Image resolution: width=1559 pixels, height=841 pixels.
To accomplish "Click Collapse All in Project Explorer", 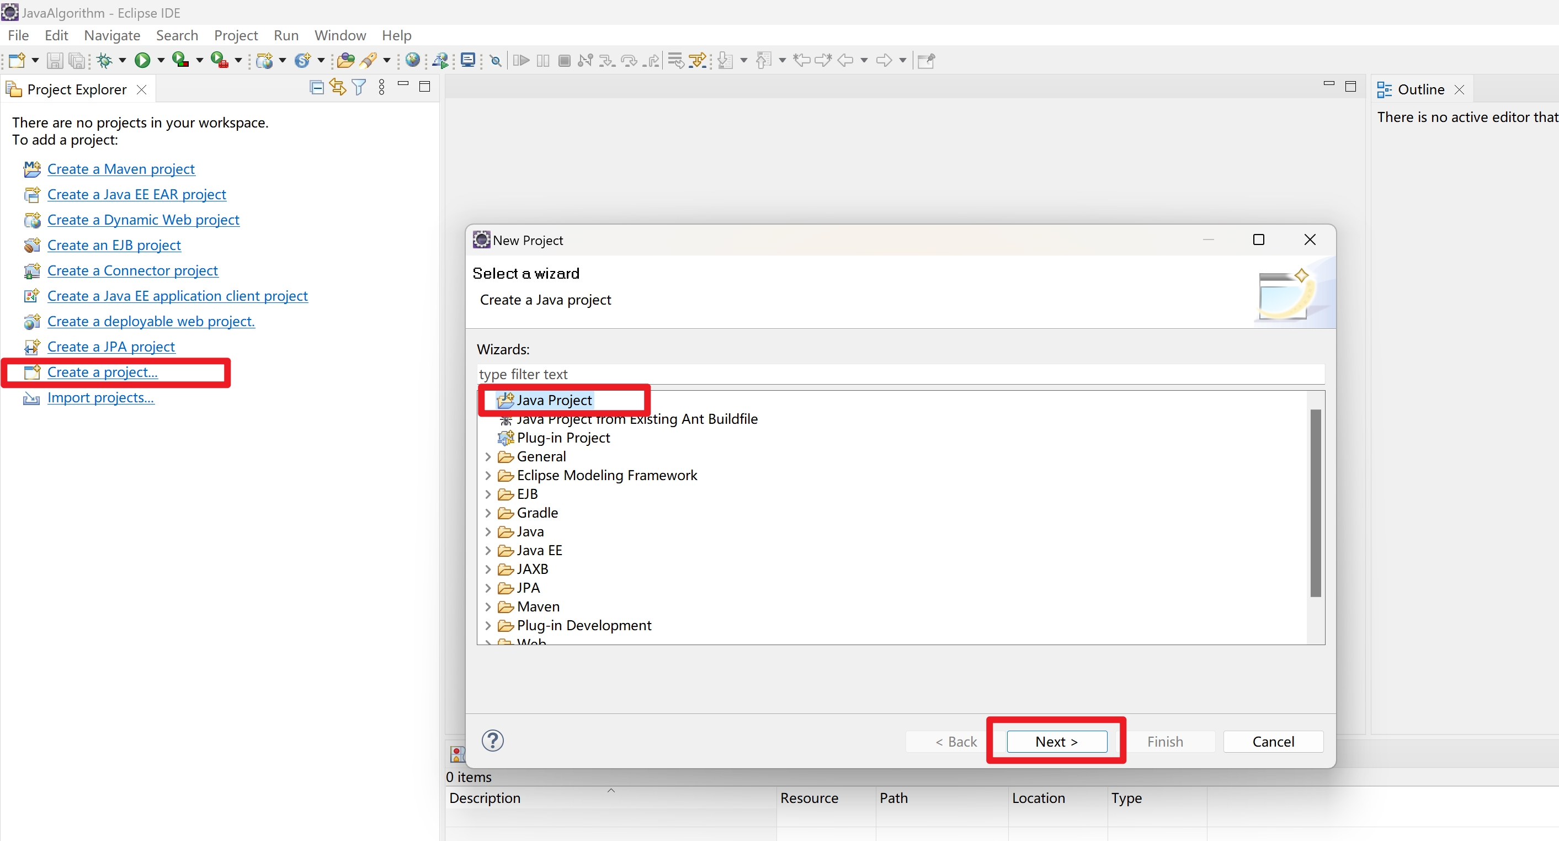I will 316,88.
